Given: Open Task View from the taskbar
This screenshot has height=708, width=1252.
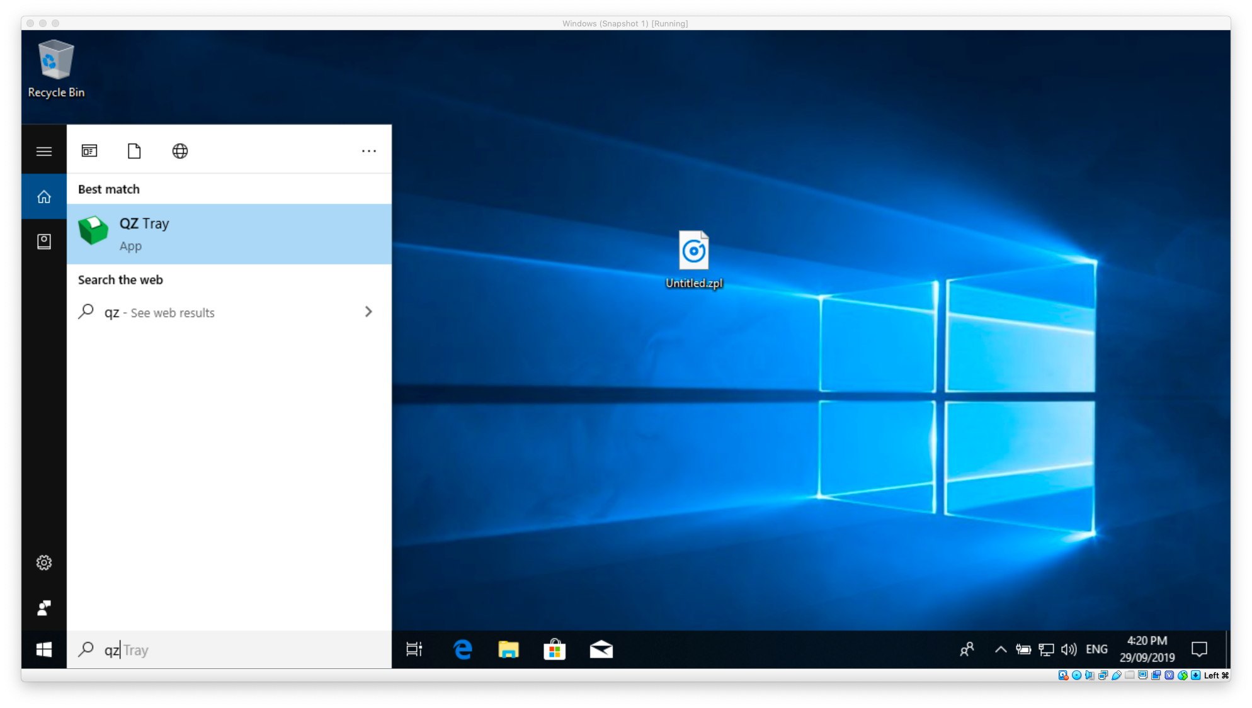Looking at the screenshot, I should tap(414, 649).
